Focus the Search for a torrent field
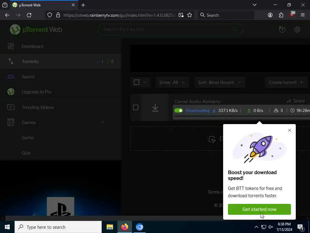The height and width of the screenshot is (233, 310). tap(170, 29)
